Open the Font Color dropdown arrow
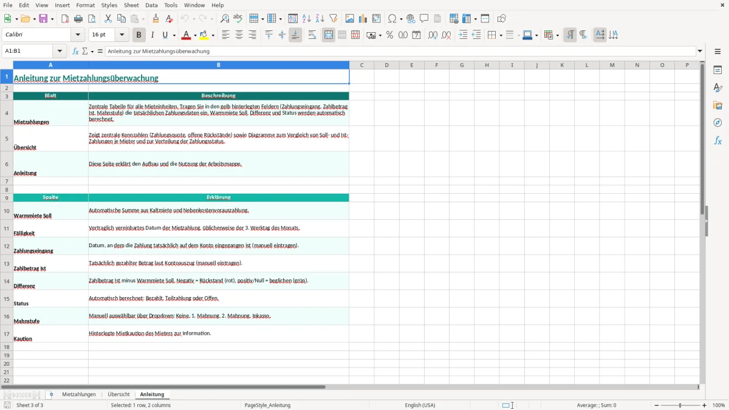The width and height of the screenshot is (729, 410). click(x=195, y=35)
